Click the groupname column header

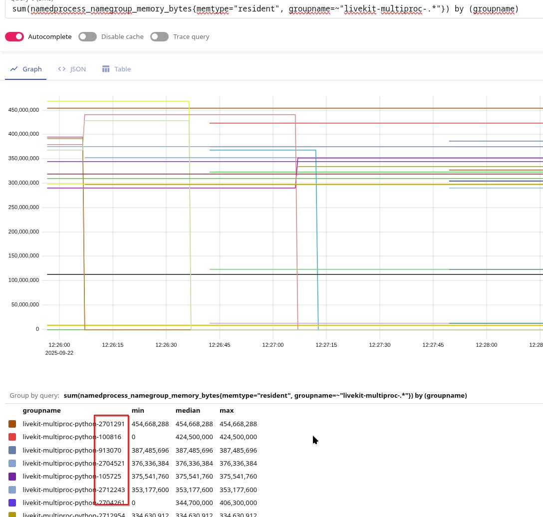point(41,410)
